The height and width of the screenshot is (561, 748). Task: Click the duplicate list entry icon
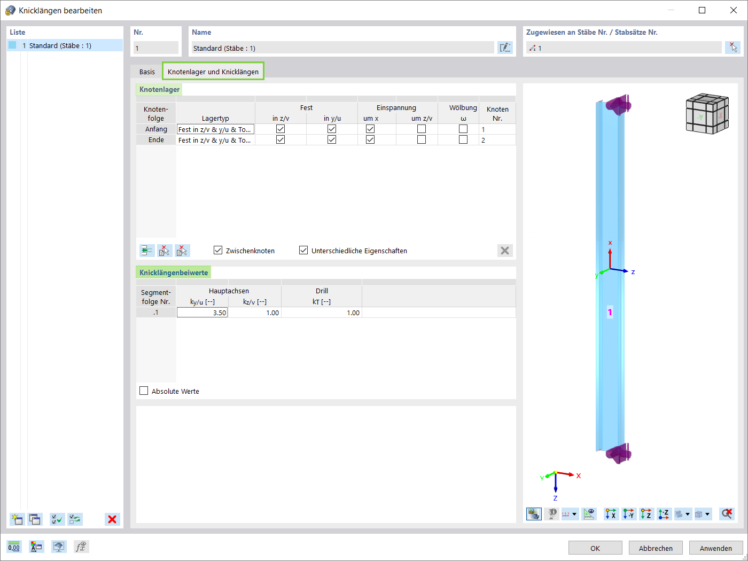pos(35,519)
